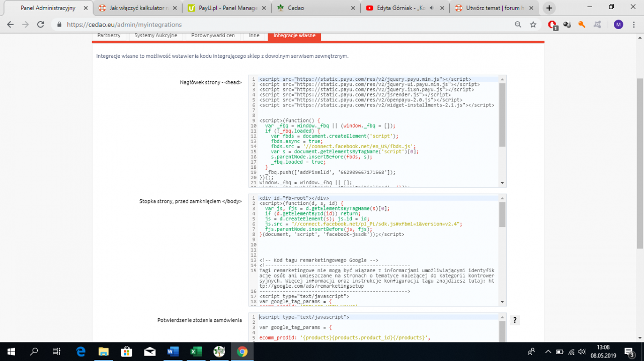644x361 pixels.
Task: Open the People icon in system tray
Action: click(531, 351)
